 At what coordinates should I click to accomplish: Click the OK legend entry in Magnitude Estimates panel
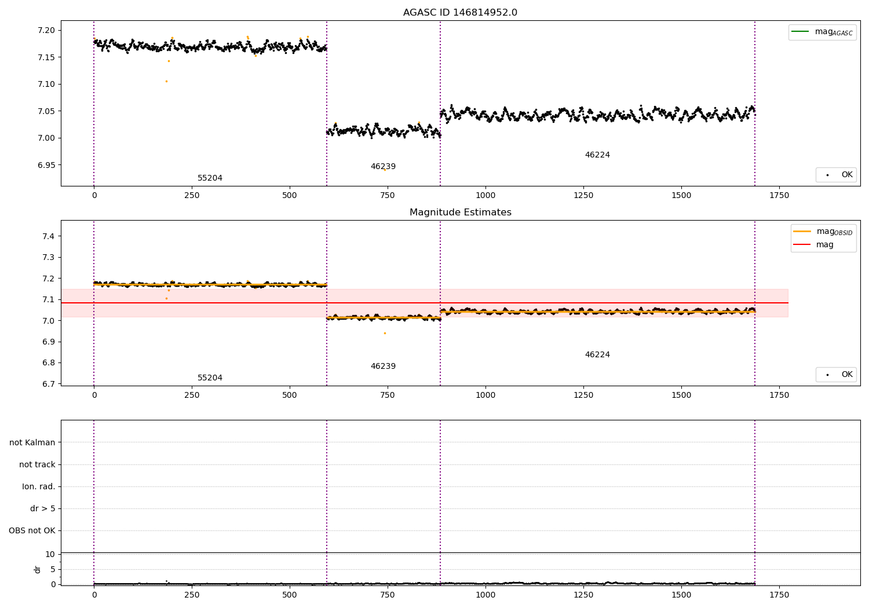point(837,375)
